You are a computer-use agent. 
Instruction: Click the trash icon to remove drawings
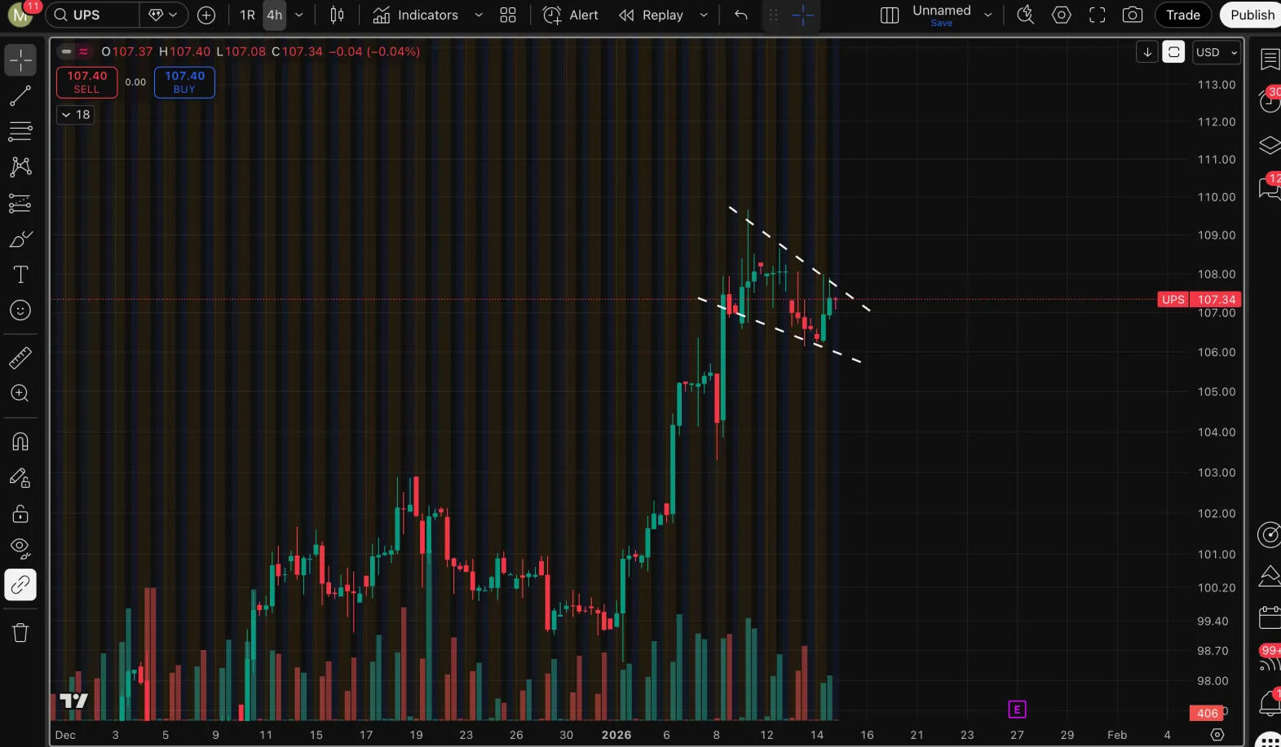(20, 632)
